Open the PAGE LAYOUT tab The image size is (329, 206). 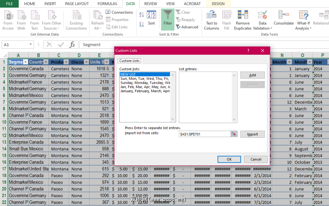[77, 4]
